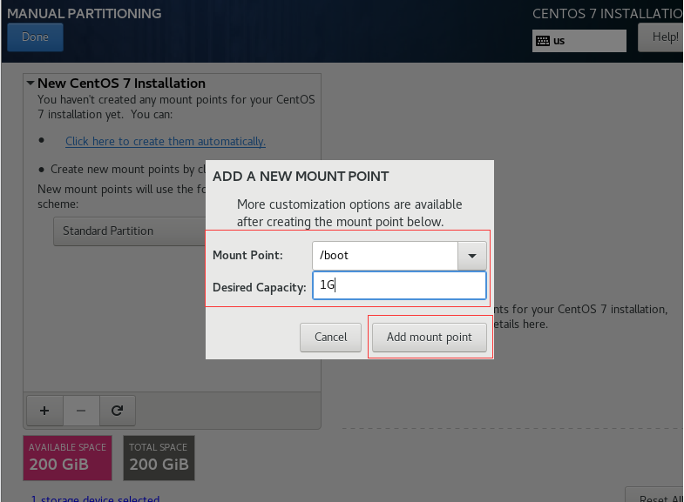Click the plus icon to add mount point
The image size is (684, 502).
tap(44, 410)
